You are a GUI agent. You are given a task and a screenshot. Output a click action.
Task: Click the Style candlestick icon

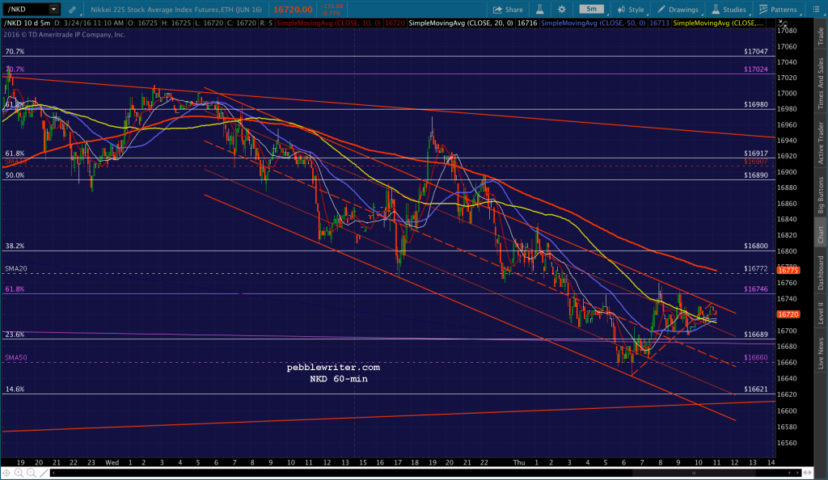pos(622,10)
